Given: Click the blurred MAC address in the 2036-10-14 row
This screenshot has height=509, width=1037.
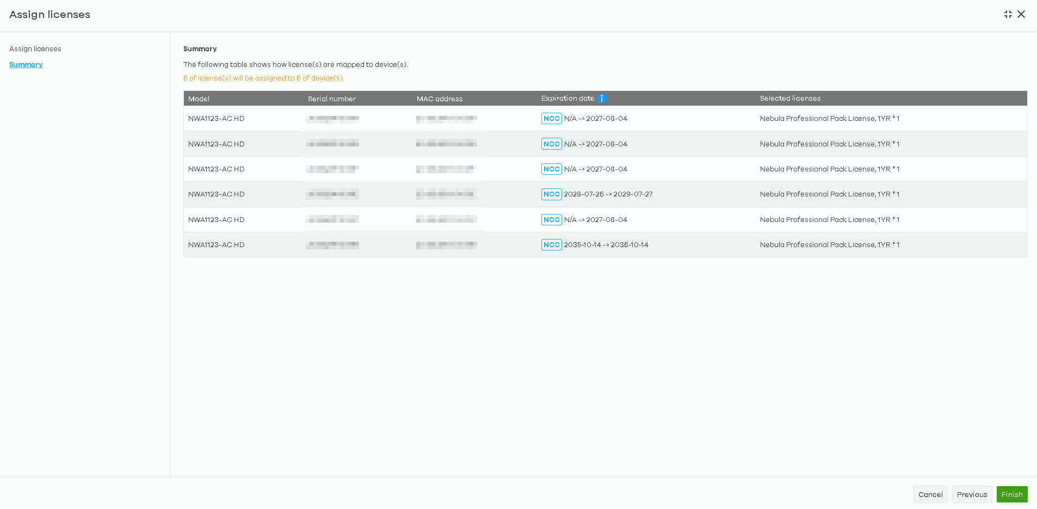Looking at the screenshot, I should [x=447, y=245].
